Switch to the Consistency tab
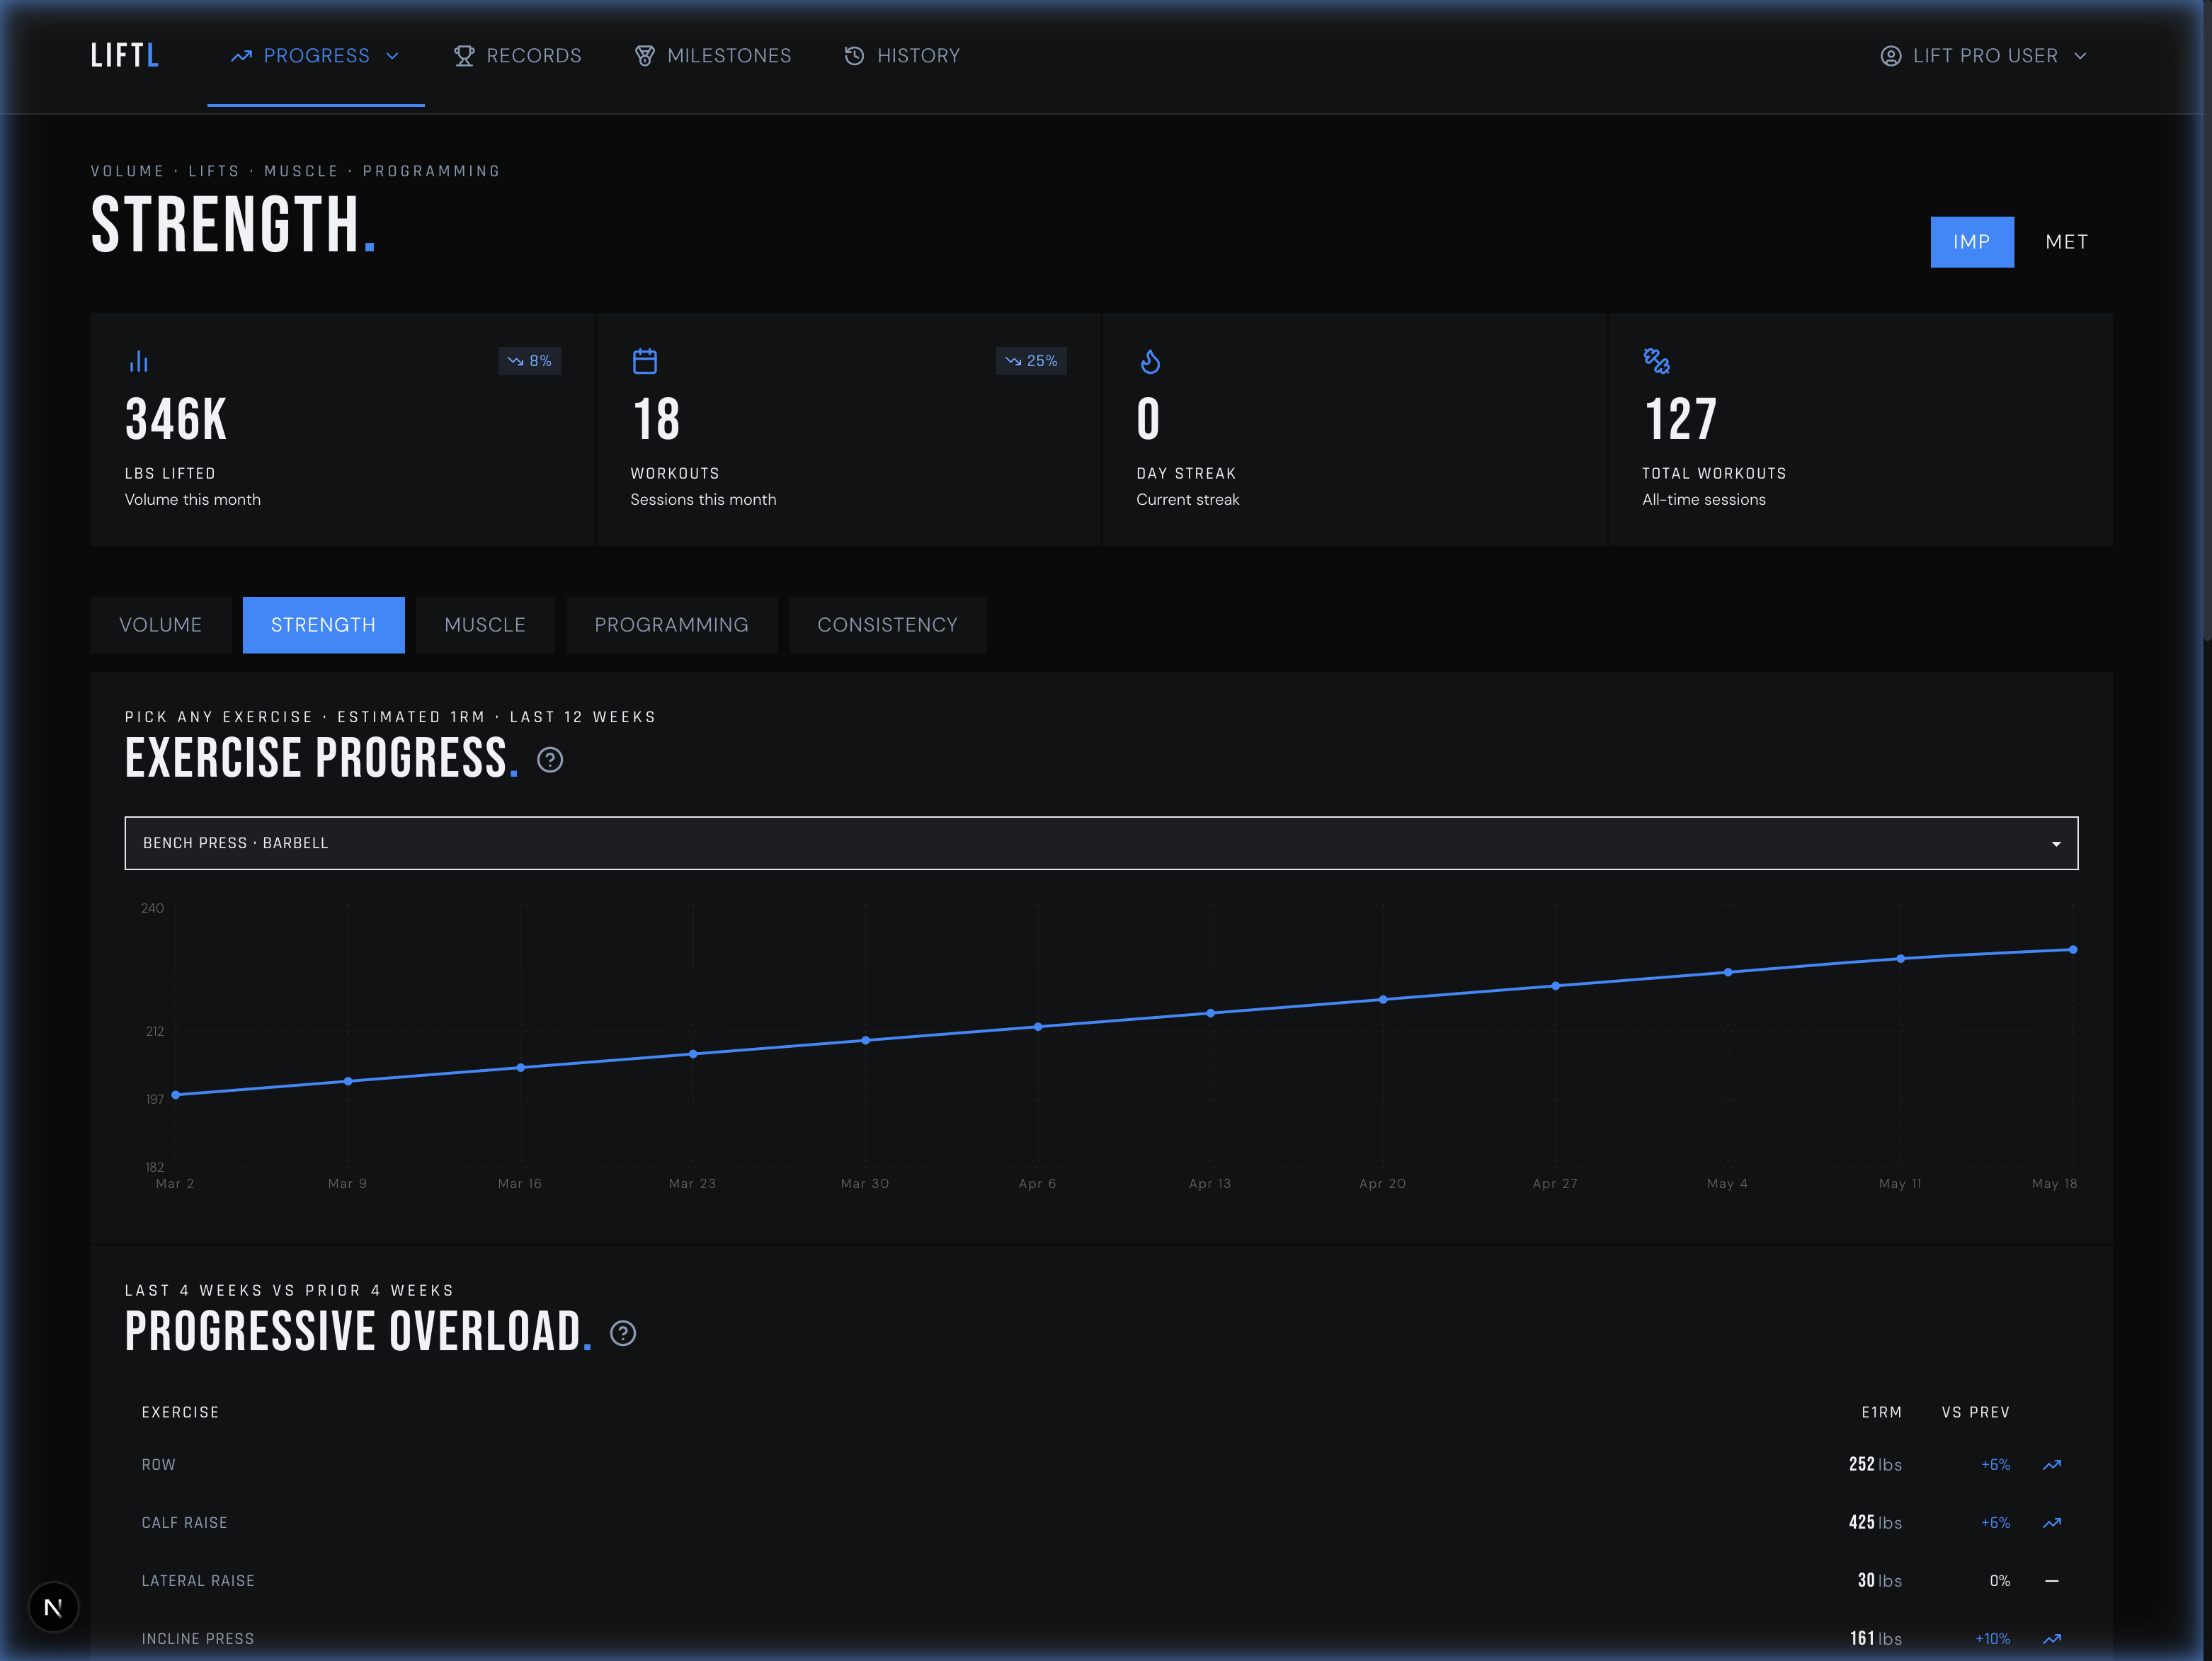The image size is (2212, 1661). pos(888,625)
